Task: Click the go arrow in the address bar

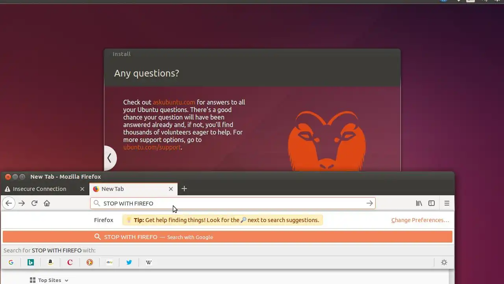Action: (369, 203)
